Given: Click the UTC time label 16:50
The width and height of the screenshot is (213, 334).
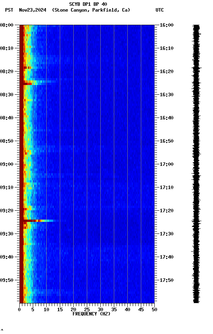Looking at the screenshot, I should tap(166, 141).
